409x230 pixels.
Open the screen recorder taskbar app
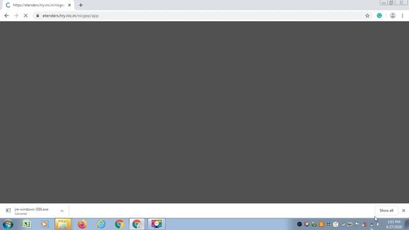pos(157,224)
